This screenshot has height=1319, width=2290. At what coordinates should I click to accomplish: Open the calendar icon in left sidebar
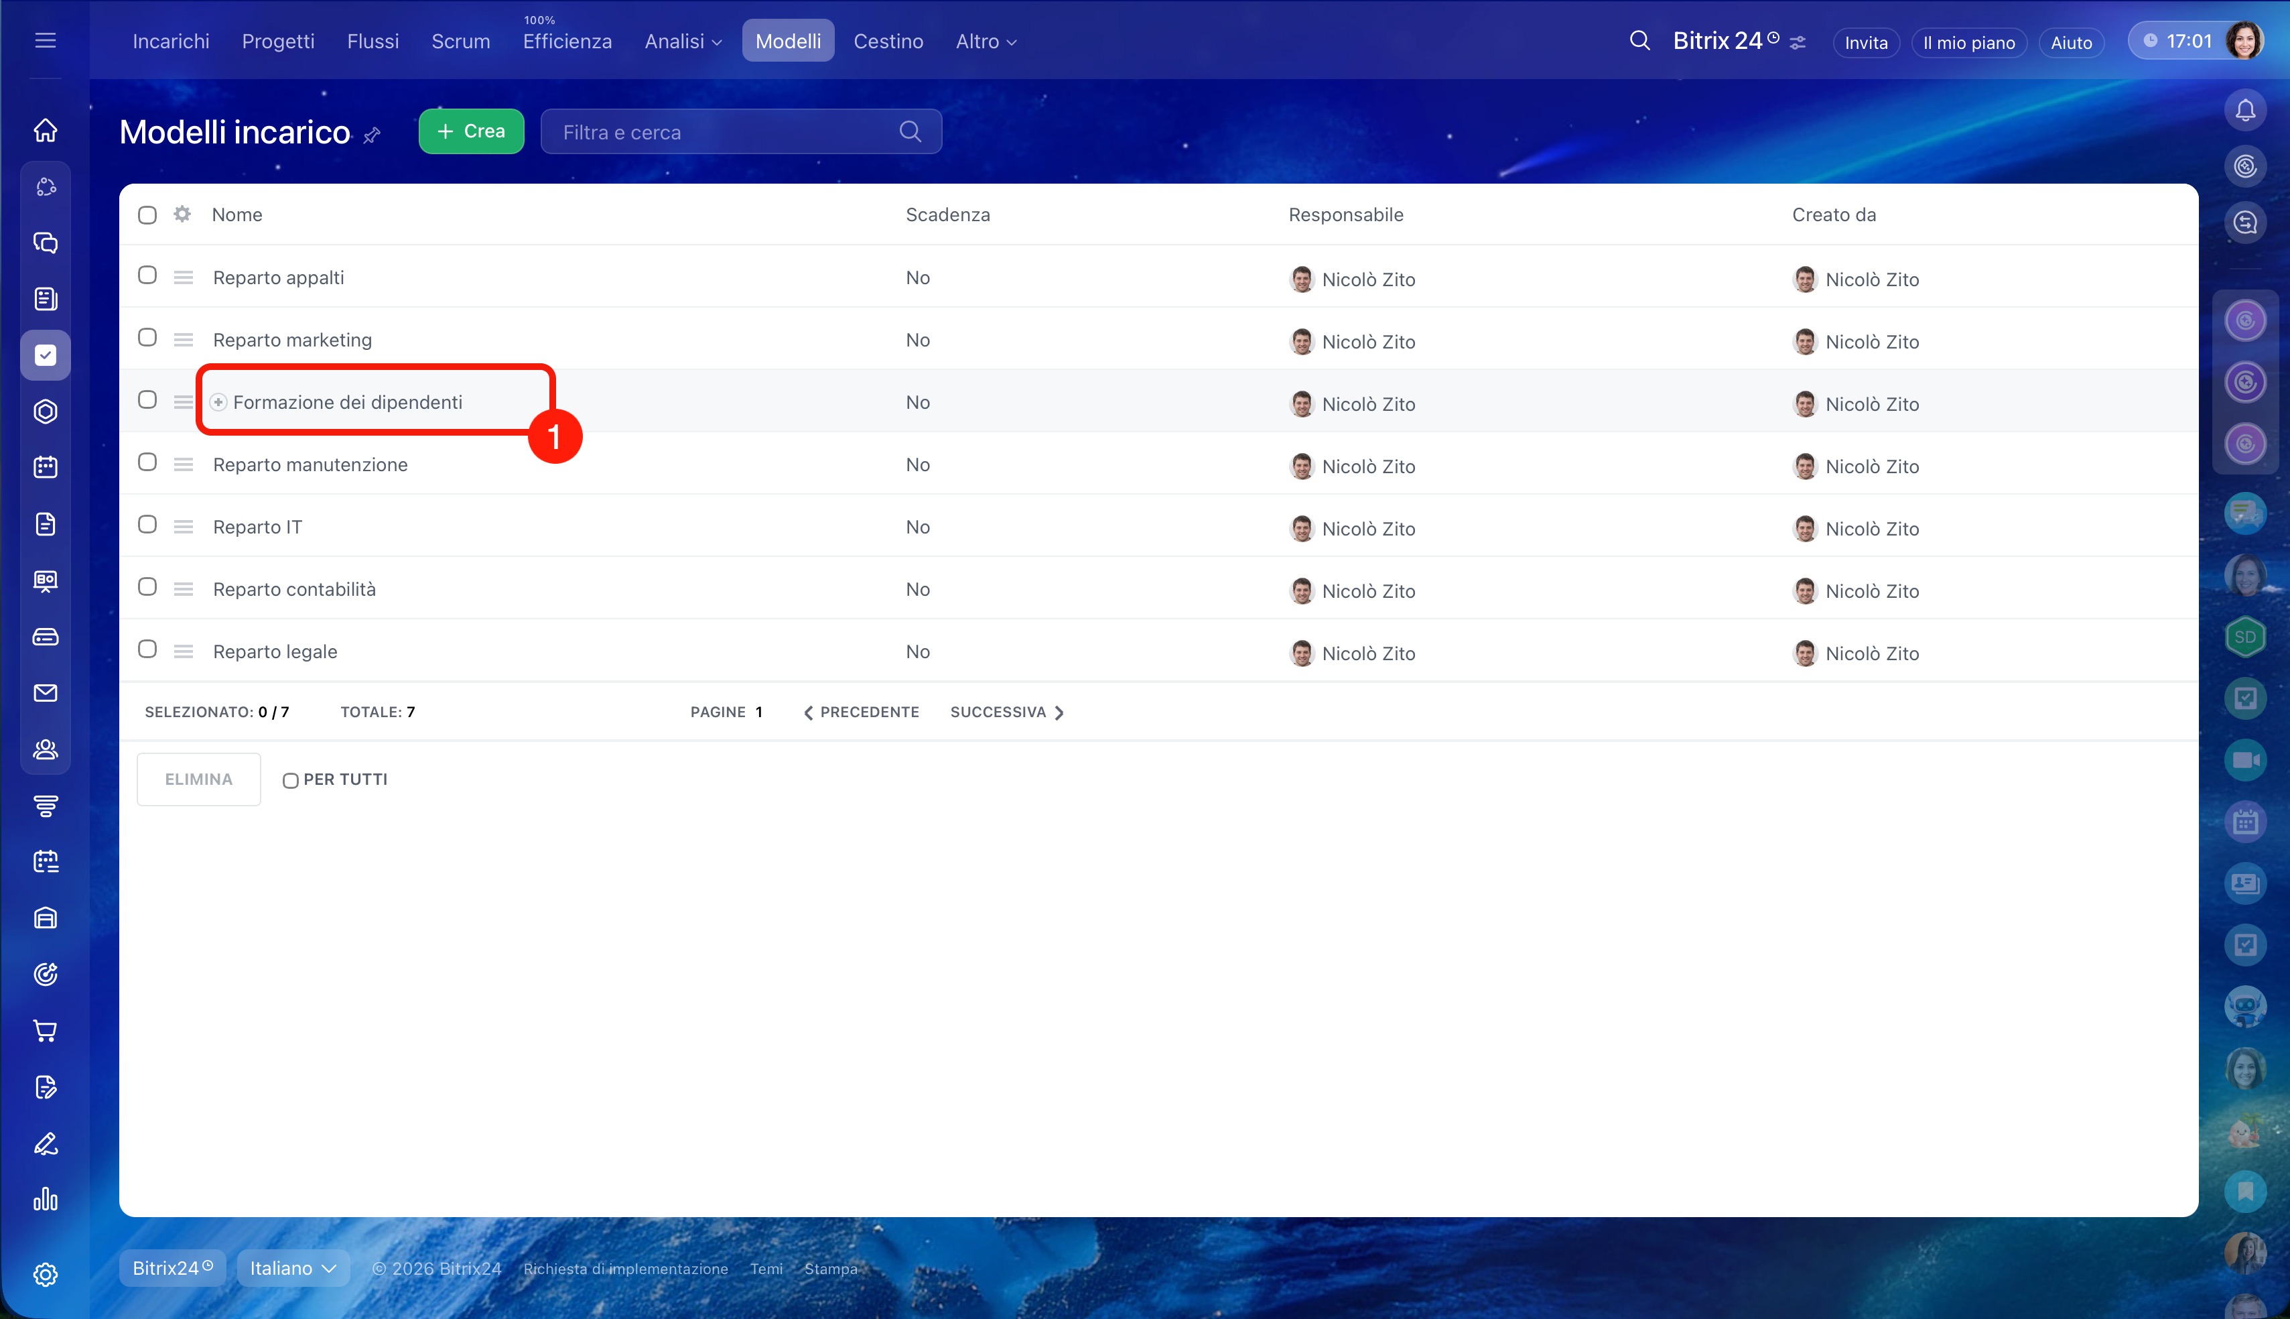46,467
